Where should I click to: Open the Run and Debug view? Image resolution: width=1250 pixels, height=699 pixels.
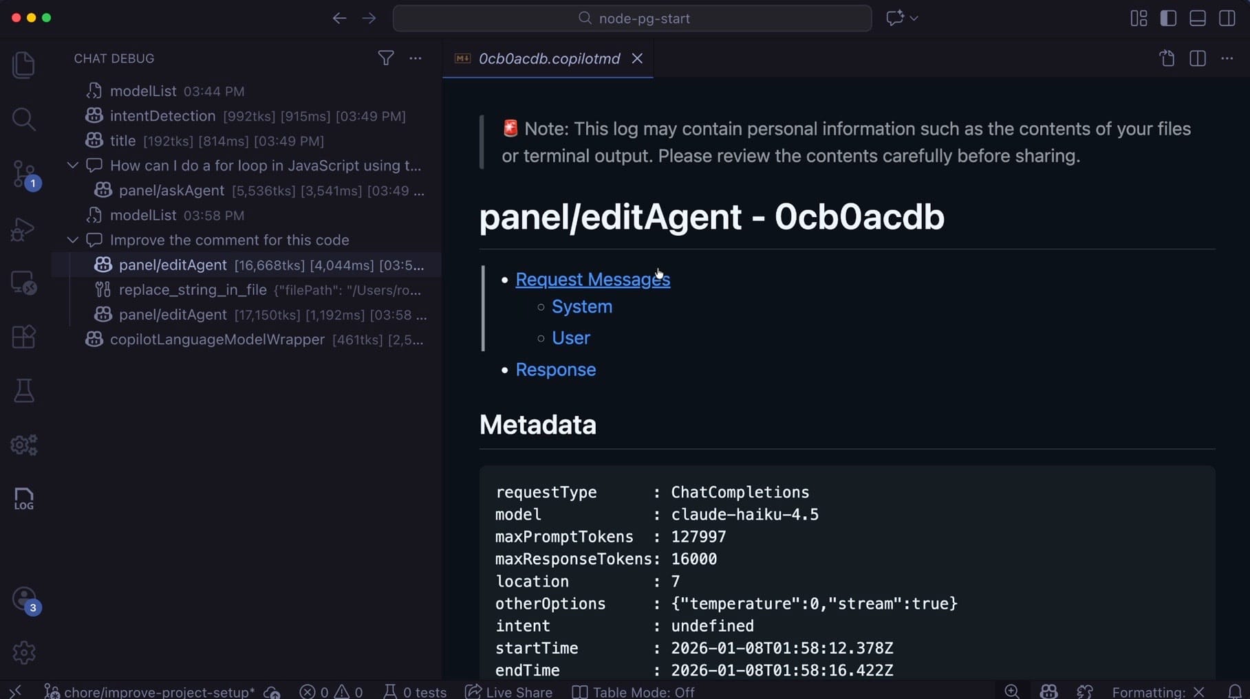(x=24, y=229)
